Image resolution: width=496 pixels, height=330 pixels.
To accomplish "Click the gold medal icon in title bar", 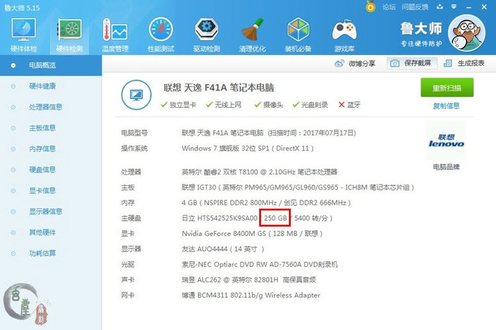I will point(370,7).
